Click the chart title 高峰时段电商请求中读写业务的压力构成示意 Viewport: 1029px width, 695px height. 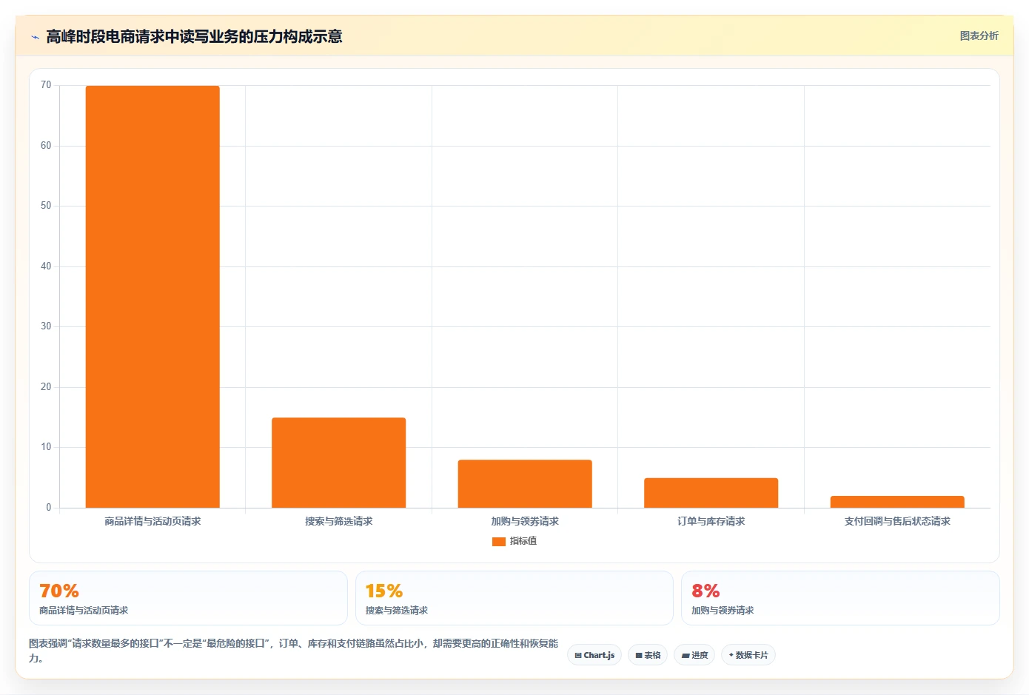coord(194,36)
